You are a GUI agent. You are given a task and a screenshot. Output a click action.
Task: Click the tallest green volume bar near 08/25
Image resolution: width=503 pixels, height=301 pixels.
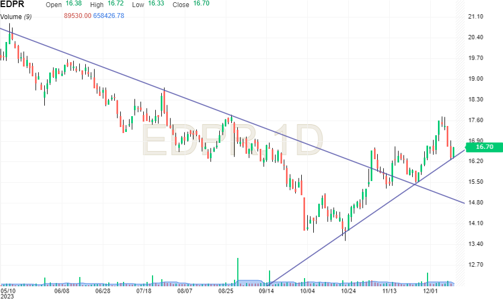[238, 271]
